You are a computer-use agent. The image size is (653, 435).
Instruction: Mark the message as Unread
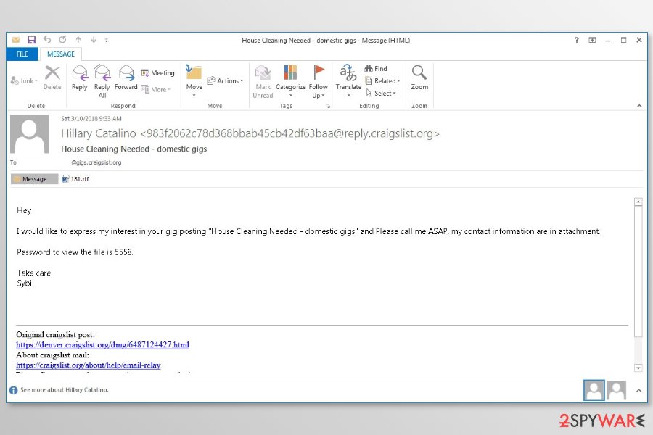coord(263,81)
